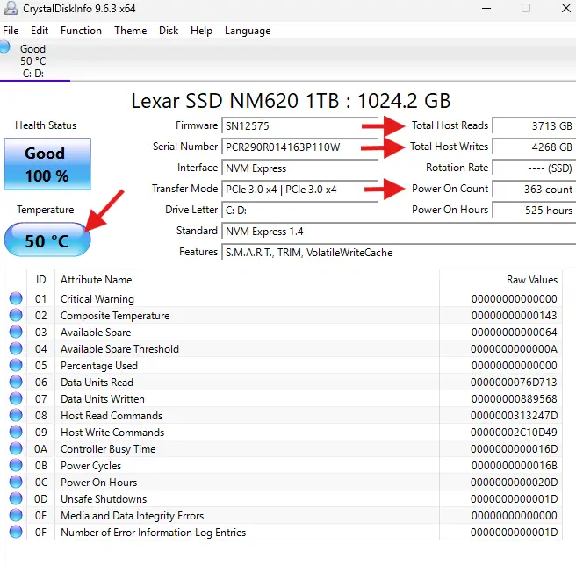Click the Total Host Writes value 4268 GB
Screen dimensions: 576x565
coord(534,147)
